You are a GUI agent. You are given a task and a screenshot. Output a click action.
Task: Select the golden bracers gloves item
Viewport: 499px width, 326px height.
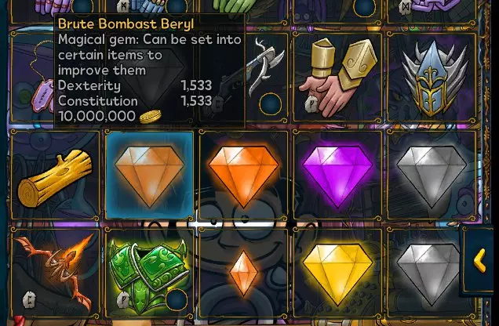[x=337, y=78]
